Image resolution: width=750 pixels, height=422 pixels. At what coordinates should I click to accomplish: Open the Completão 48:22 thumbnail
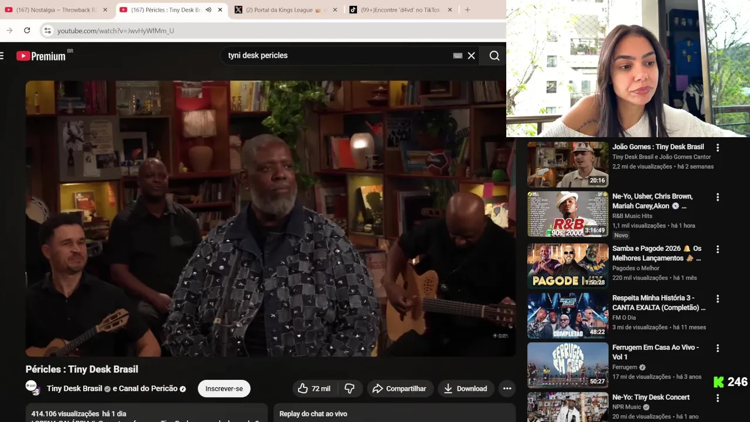(568, 315)
